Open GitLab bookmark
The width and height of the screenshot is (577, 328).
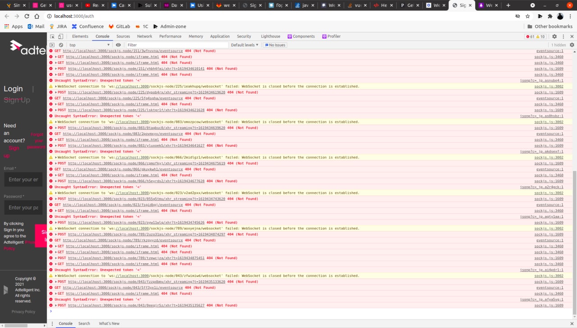119,27
